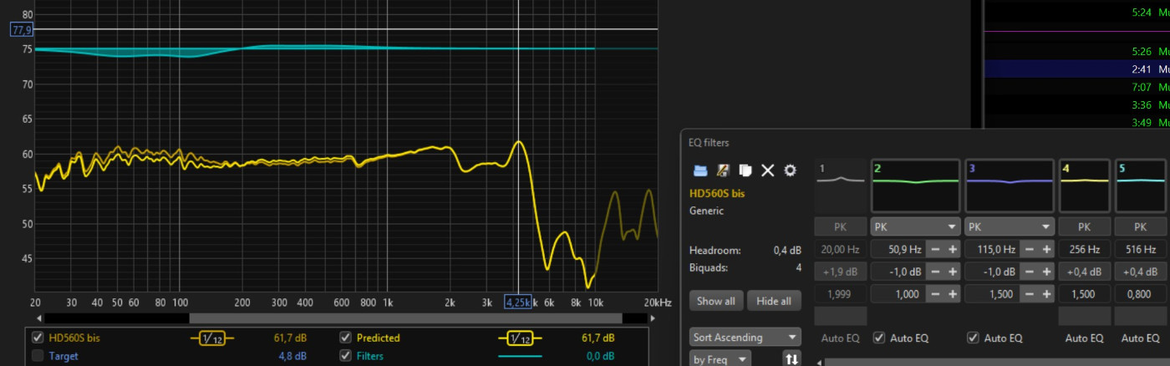This screenshot has height=366, width=1170.
Task: Click the sort filters arrows icon
Action: pos(791,359)
